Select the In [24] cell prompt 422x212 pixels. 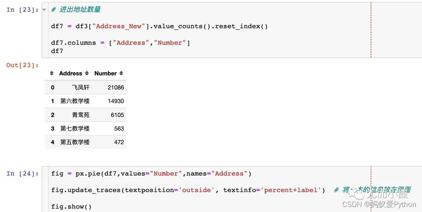(23, 174)
